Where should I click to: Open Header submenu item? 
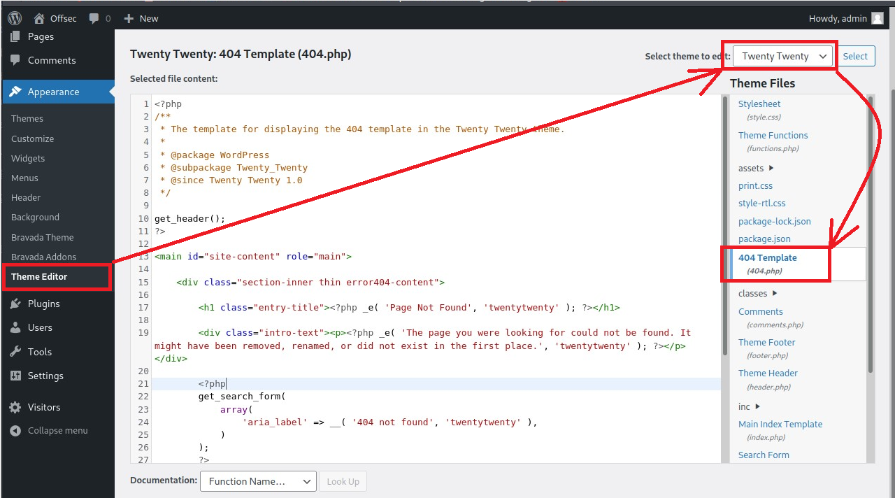pyautogui.click(x=26, y=198)
